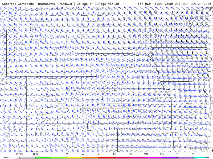Click the gray 0.25–0.5 color bar segment
The height and width of the screenshot is (159, 213).
point(27,158)
